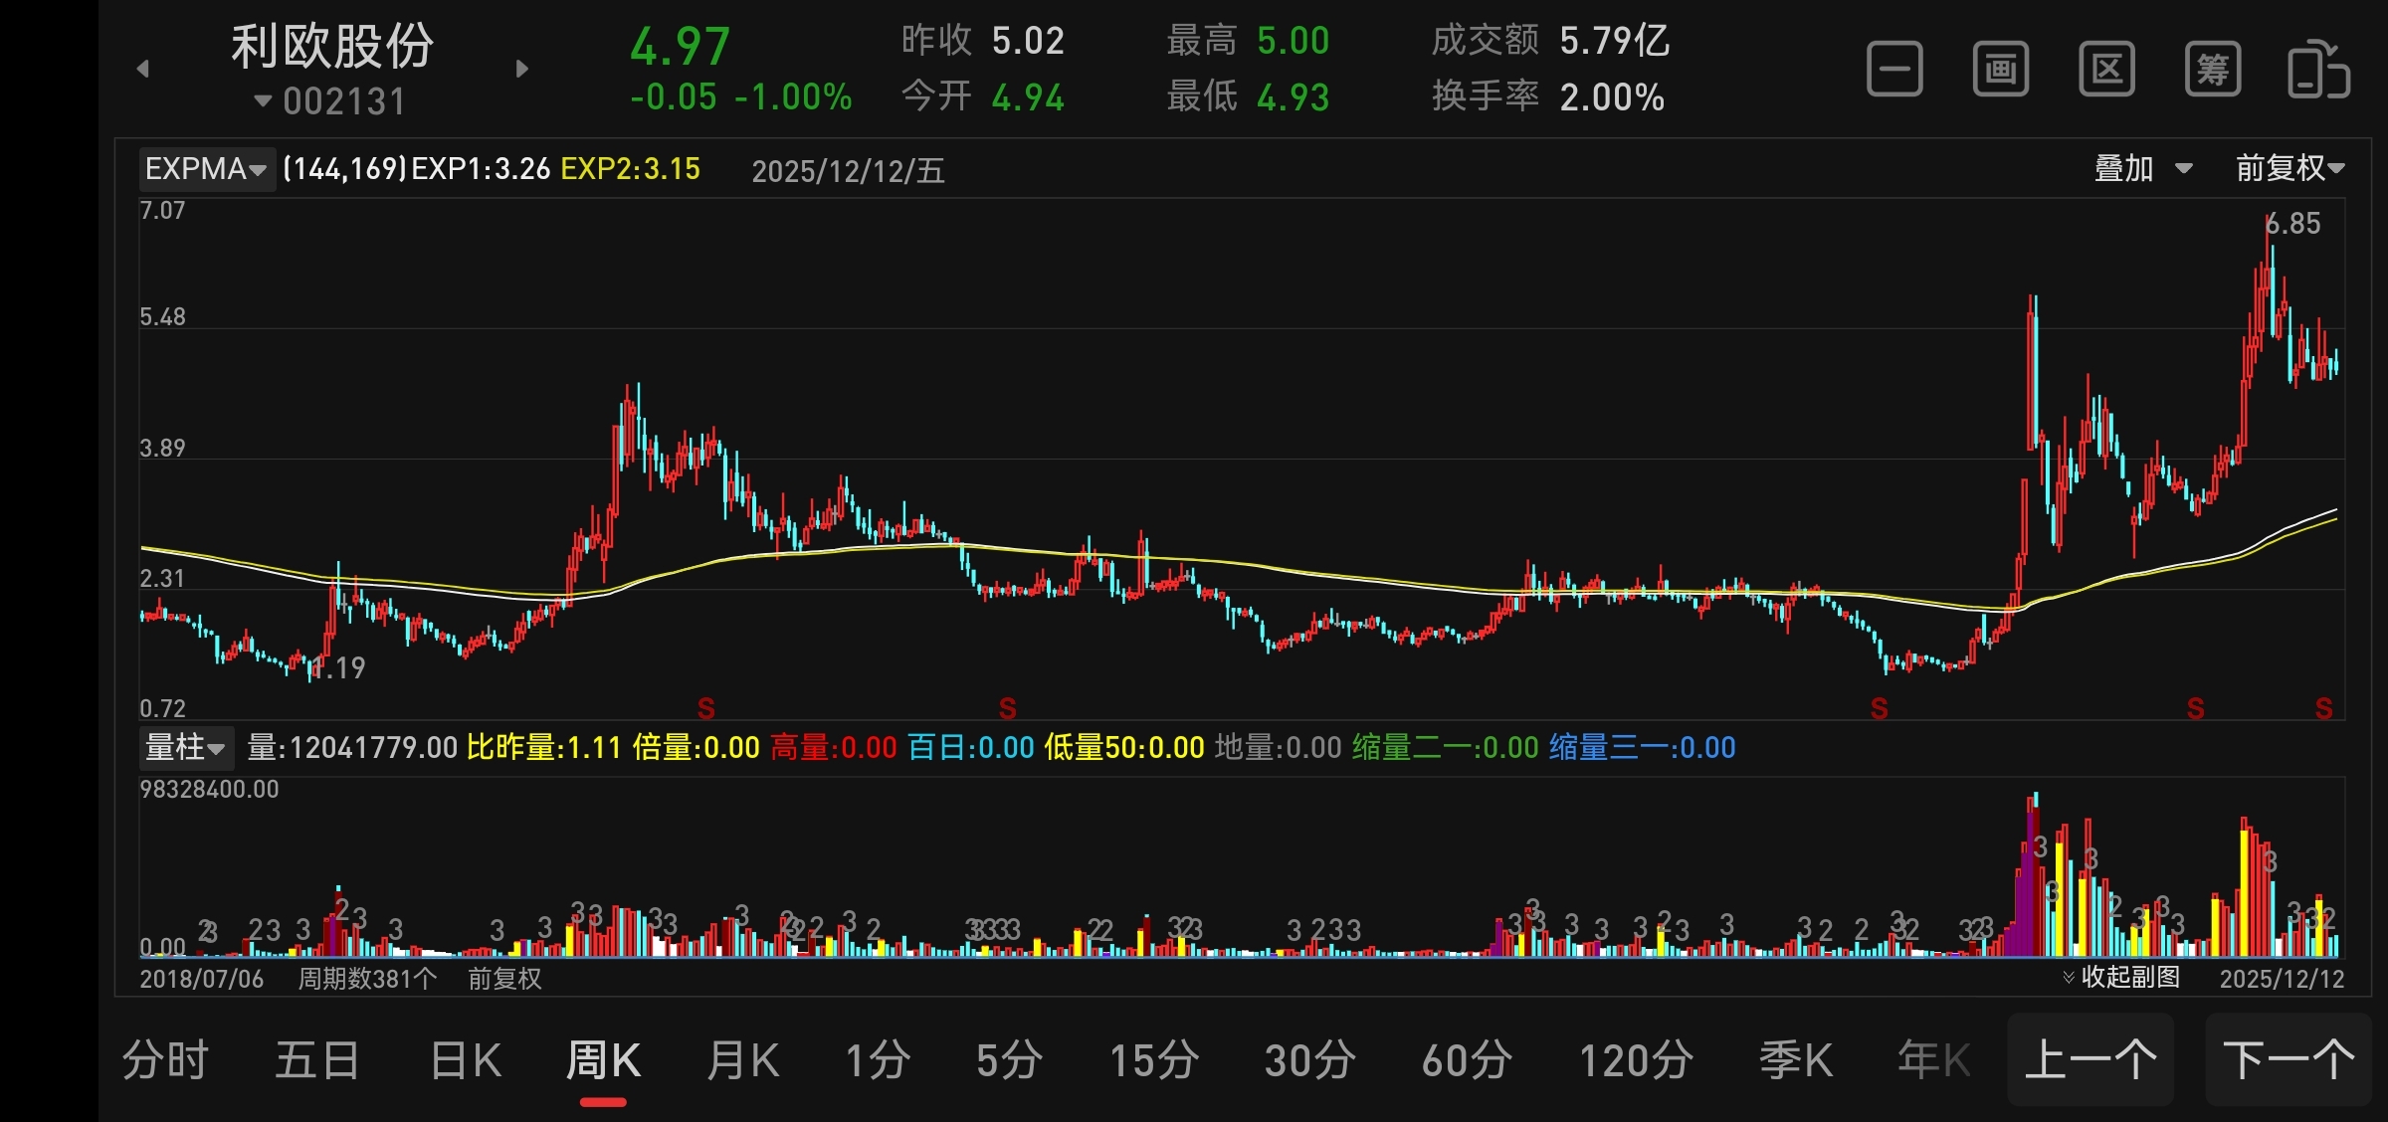Select the 60分 timeframe tab
The height and width of the screenshot is (1122, 2388).
tap(1467, 1060)
